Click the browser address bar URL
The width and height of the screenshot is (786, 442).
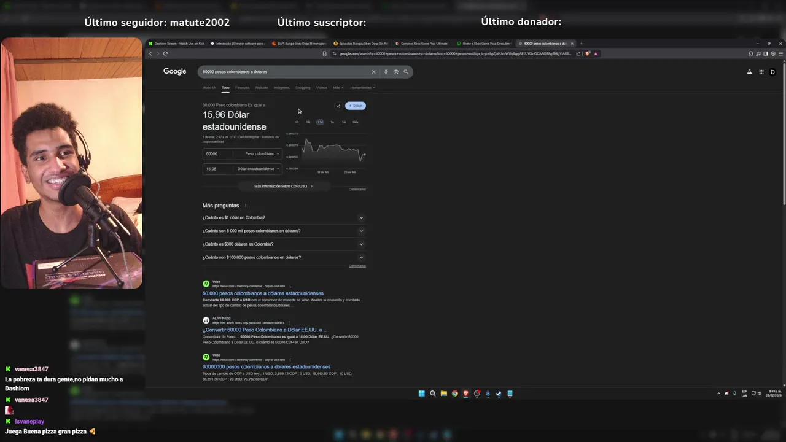[454, 53]
